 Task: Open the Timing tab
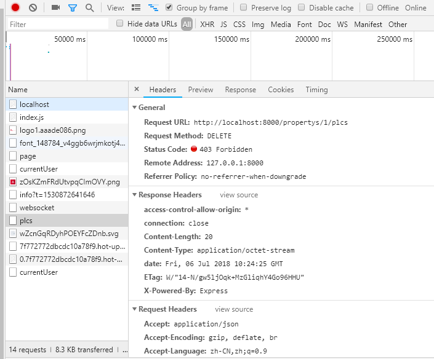point(316,90)
